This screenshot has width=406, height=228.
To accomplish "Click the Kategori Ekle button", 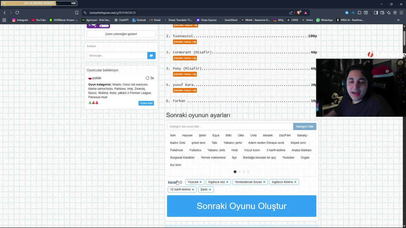I will 304,126.
